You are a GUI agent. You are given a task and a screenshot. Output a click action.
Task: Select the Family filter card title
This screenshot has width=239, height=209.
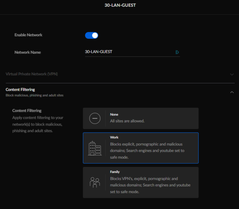(x=115, y=172)
